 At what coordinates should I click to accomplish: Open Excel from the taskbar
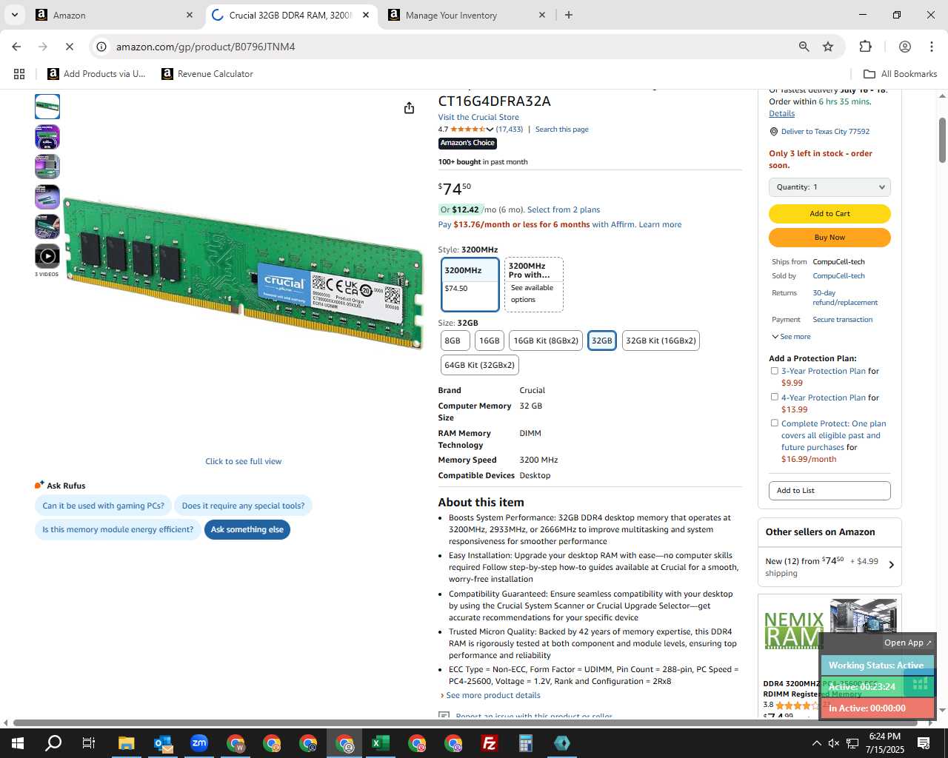pos(381,743)
